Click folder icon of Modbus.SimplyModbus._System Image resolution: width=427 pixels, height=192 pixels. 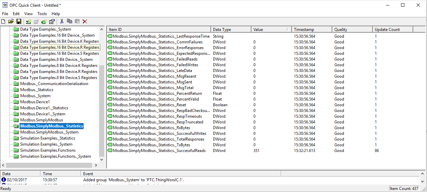16,132
